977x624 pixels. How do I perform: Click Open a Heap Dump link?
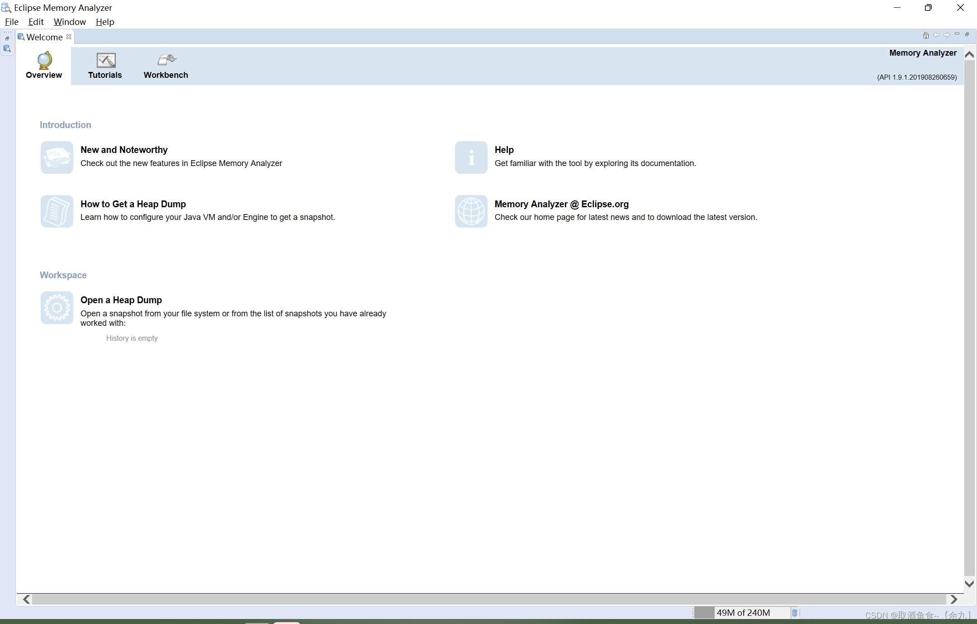point(121,300)
